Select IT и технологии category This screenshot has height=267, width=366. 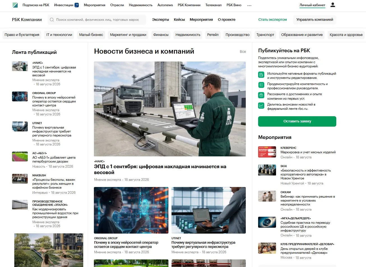(59, 35)
